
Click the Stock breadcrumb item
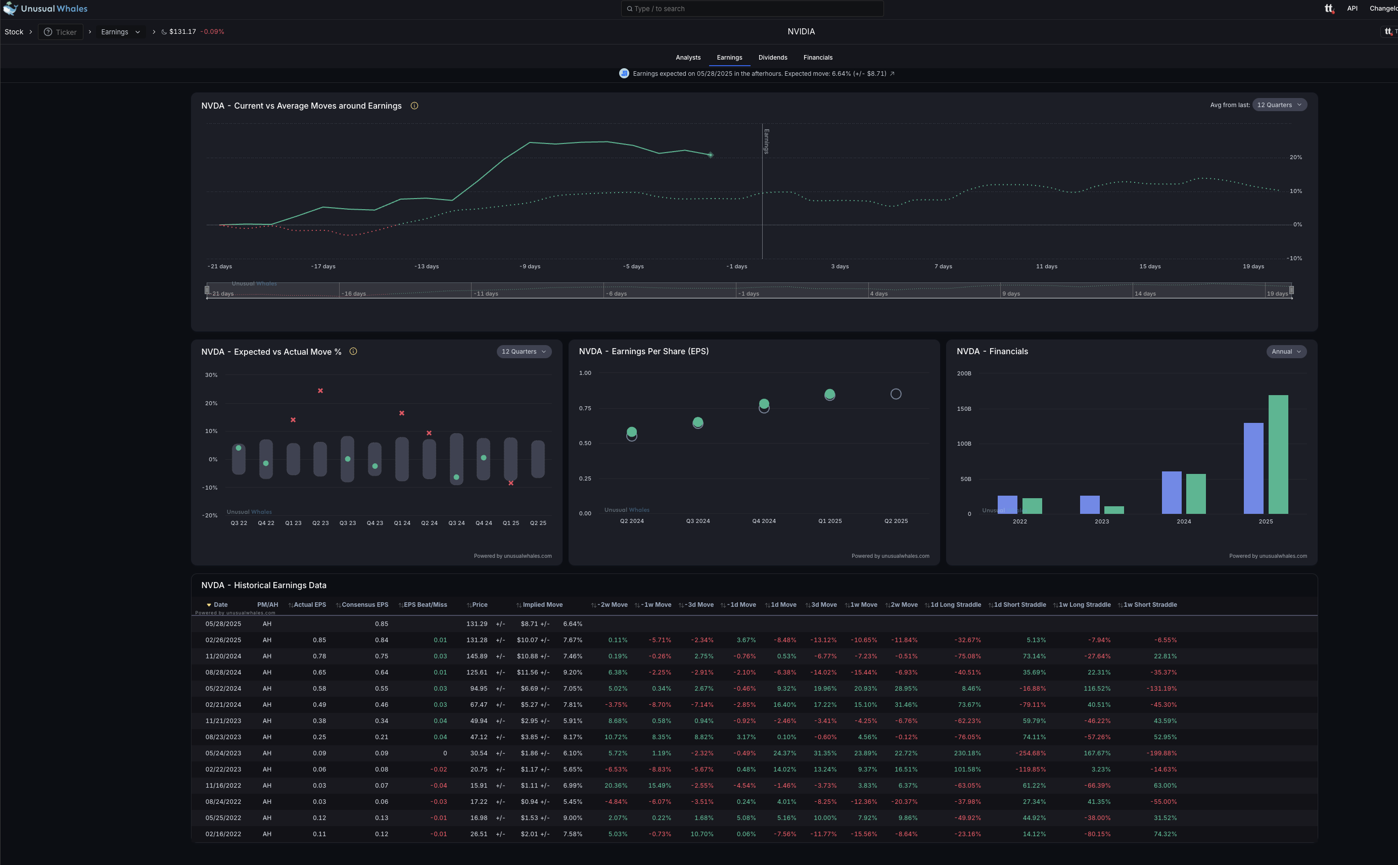click(x=14, y=32)
